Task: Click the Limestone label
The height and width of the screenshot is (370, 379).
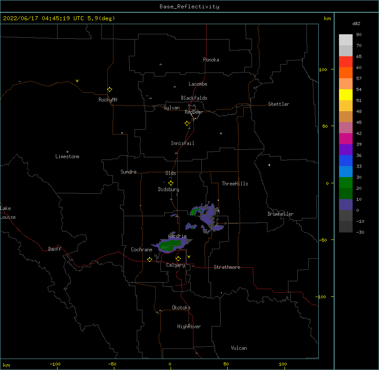Action: coord(67,156)
